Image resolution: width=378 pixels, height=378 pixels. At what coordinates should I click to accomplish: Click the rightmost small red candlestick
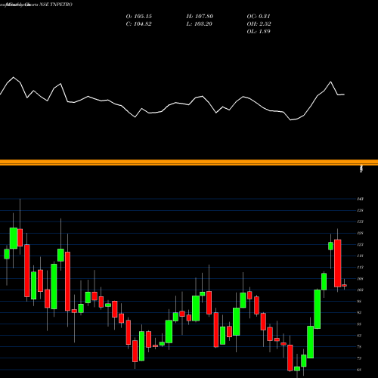[344, 285]
